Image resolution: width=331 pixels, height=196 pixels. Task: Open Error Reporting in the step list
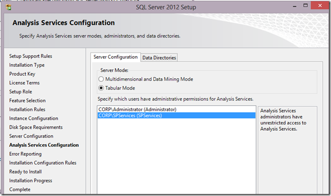coord(25,154)
